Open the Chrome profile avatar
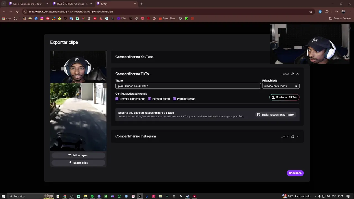 343,12
